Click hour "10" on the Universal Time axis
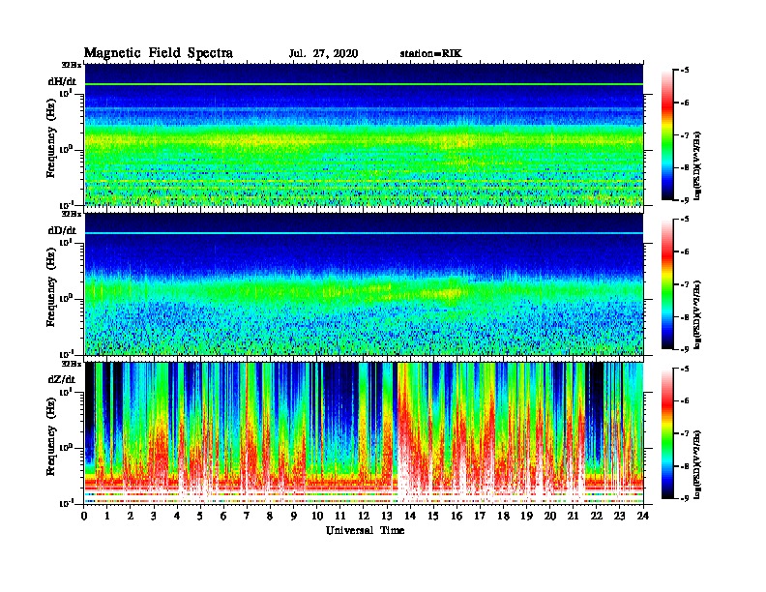This screenshot has height=592, width=766. click(x=317, y=517)
